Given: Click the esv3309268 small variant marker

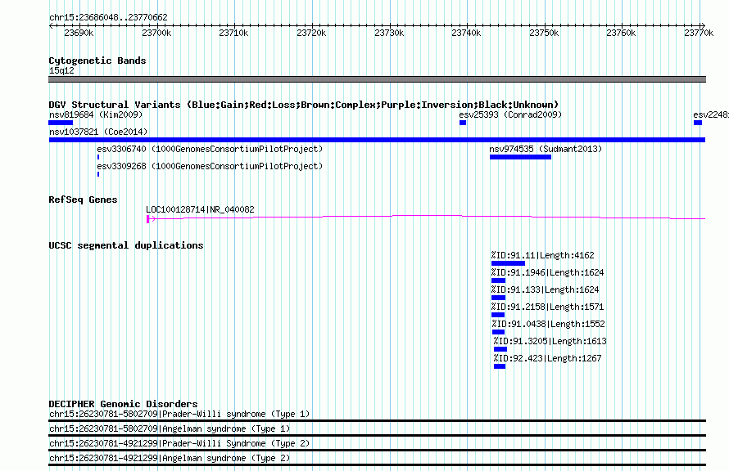Looking at the screenshot, I should pyautogui.click(x=98, y=174).
